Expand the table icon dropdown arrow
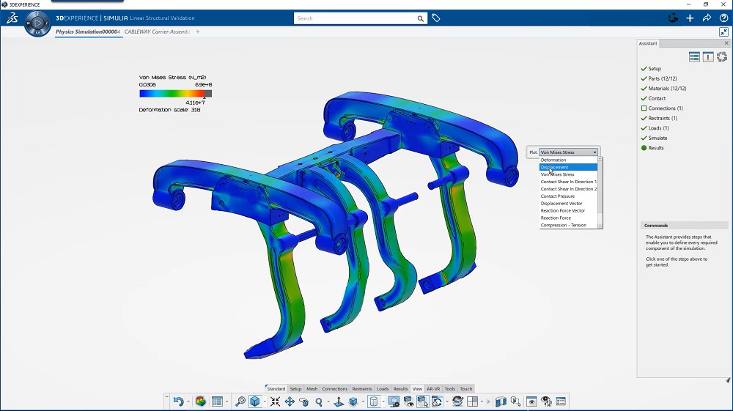 tap(226, 401)
